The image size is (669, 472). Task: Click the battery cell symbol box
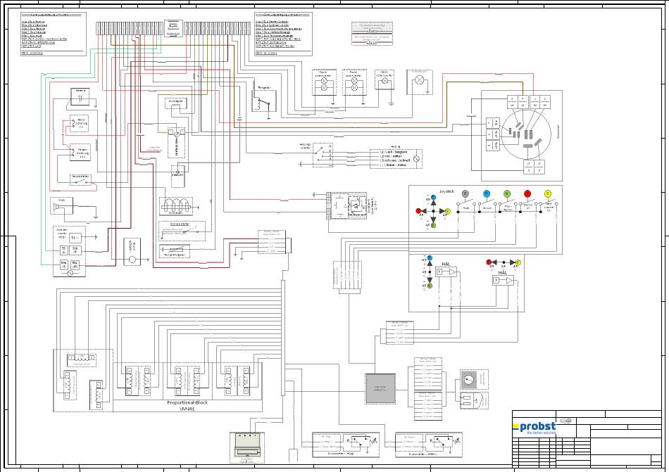(80, 97)
